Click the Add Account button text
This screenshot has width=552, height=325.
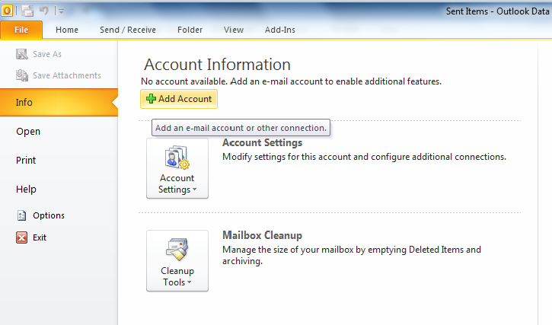(x=185, y=99)
